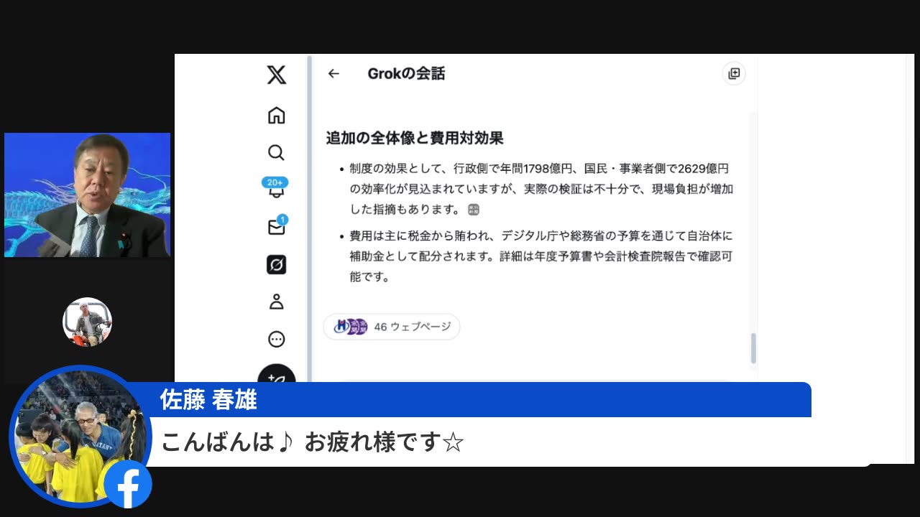Open the Search/Explore magnifier icon
Screen dimensions: 920x517
tap(276, 153)
